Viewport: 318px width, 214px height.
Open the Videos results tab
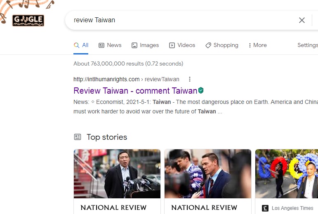(x=182, y=45)
